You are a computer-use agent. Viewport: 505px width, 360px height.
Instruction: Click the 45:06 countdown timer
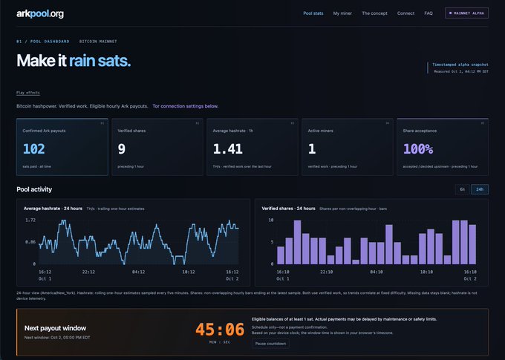pyautogui.click(x=220, y=330)
